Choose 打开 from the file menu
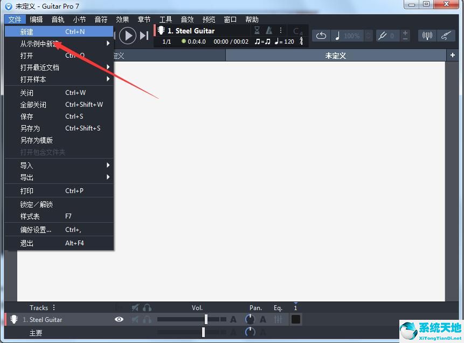This screenshot has height=343, width=464. (59, 56)
